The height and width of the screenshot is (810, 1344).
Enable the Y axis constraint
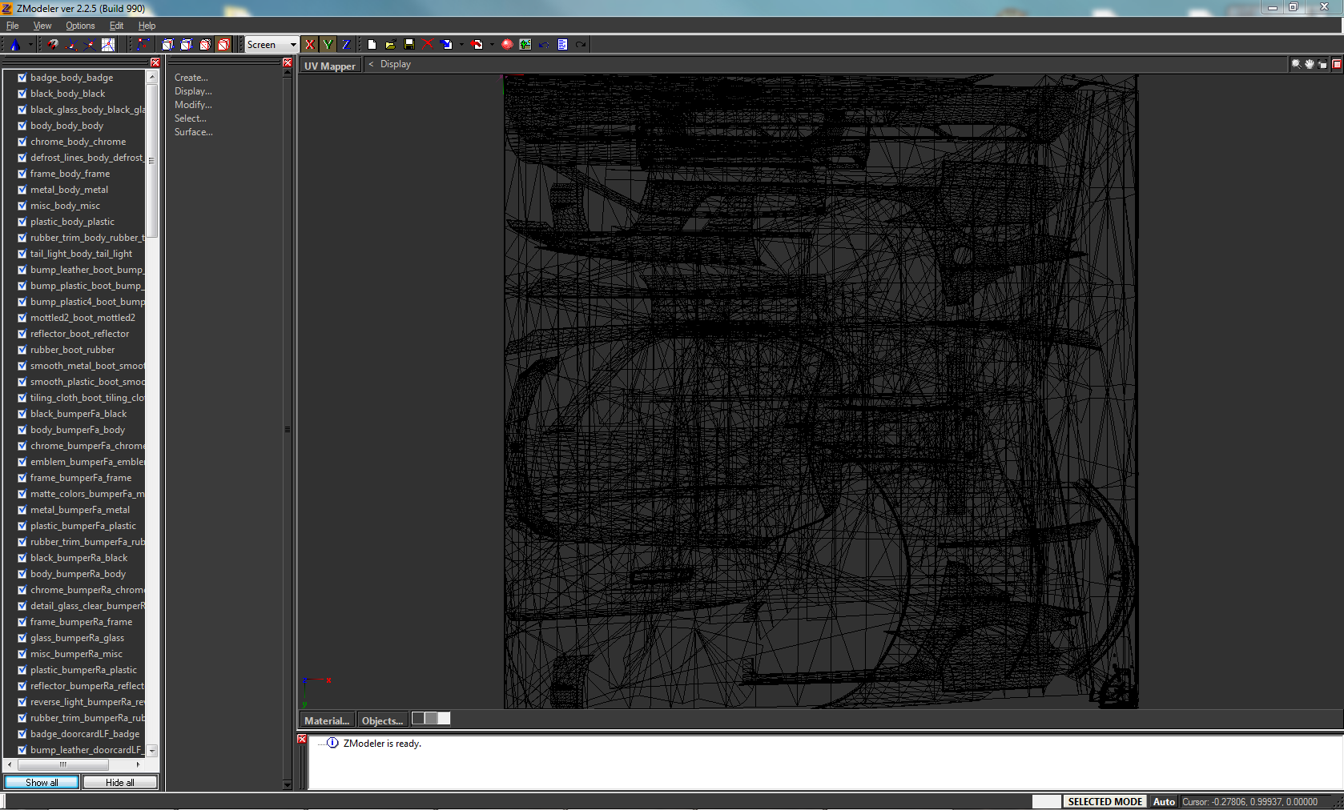click(328, 44)
